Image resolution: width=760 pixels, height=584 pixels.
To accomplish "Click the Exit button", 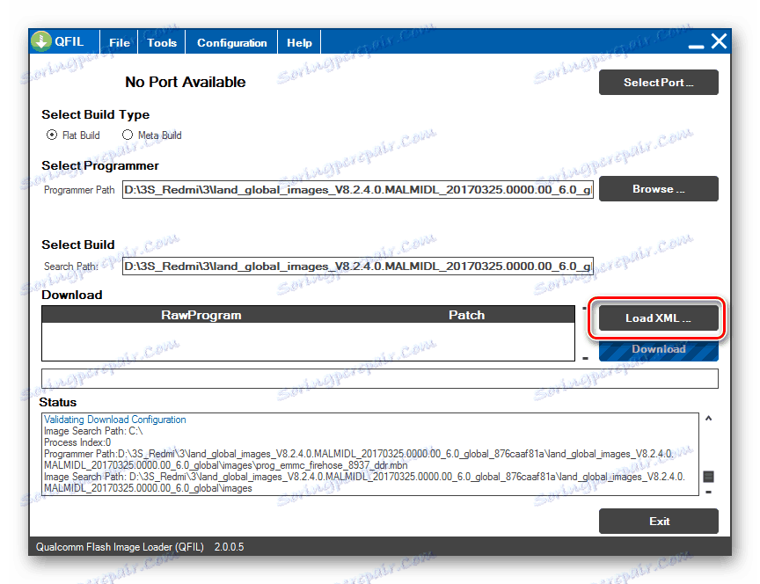I will pyautogui.click(x=659, y=521).
